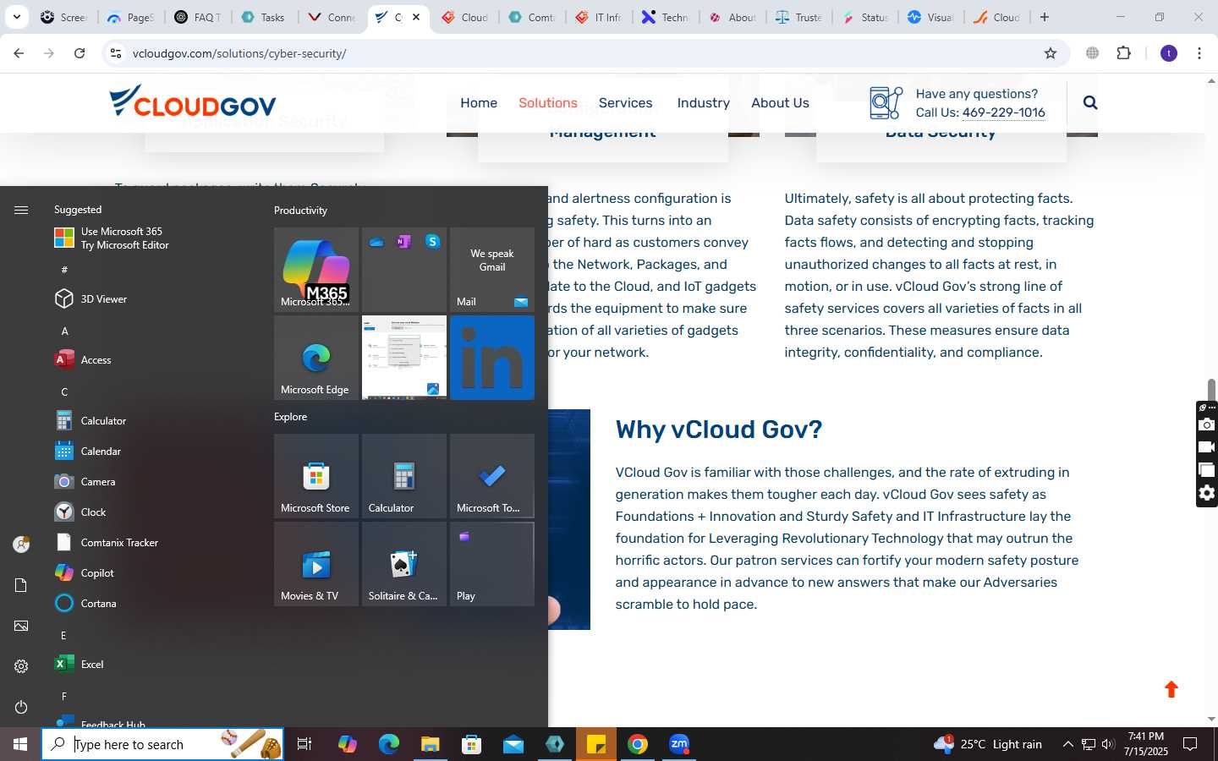Expand Start menu hamburger navigation
This screenshot has width=1218, height=761.
(x=21, y=210)
